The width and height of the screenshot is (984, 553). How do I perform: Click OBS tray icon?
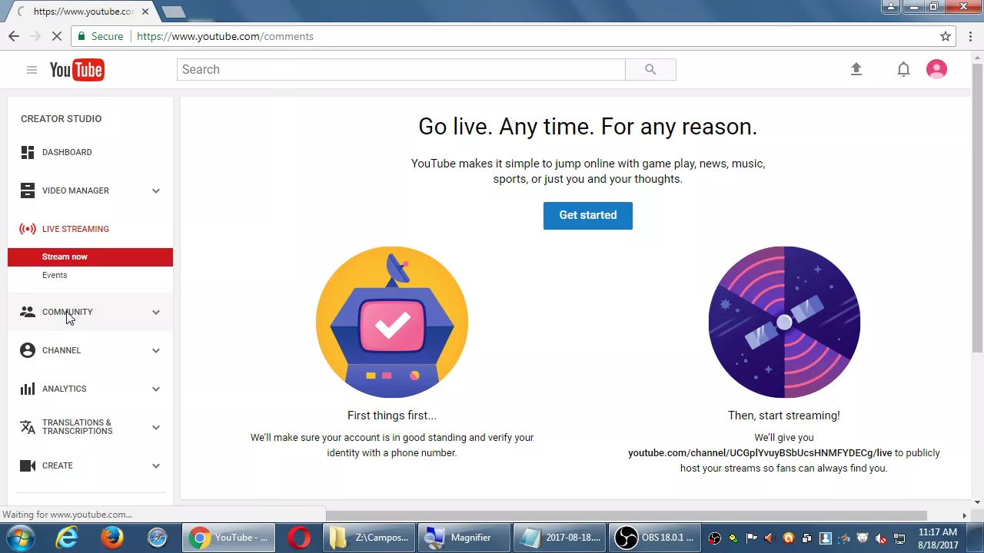pyautogui.click(x=715, y=538)
